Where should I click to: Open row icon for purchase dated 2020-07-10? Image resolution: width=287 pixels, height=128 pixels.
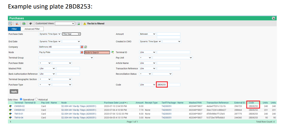pos(11,106)
